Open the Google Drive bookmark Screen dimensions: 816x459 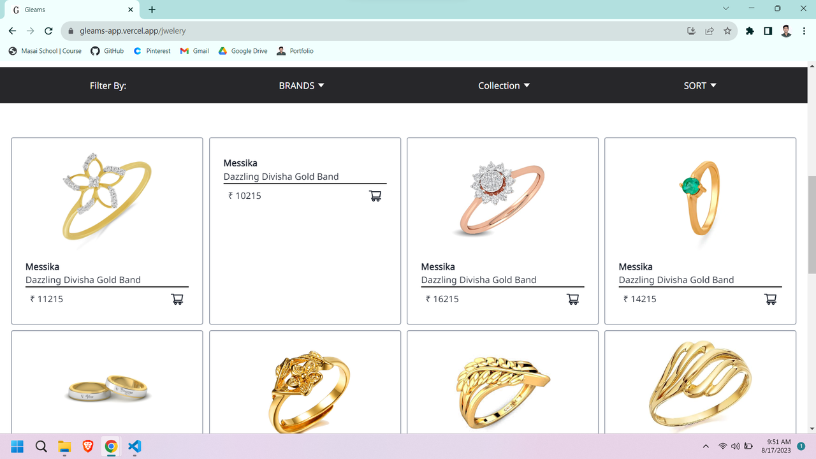243,51
